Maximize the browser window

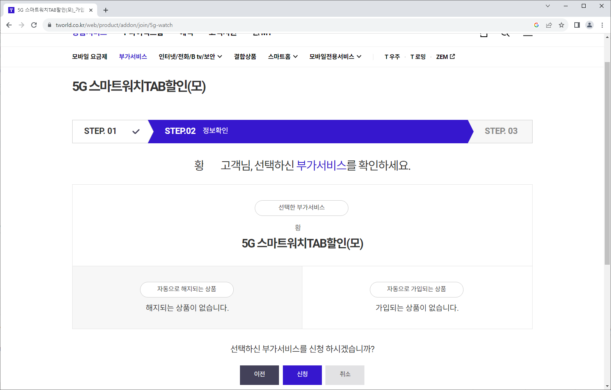(x=584, y=6)
